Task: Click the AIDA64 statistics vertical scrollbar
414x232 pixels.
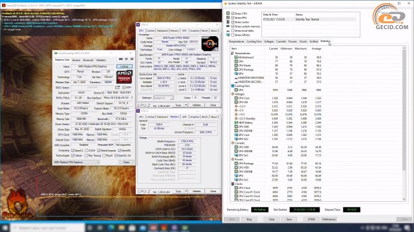Action: point(404,110)
